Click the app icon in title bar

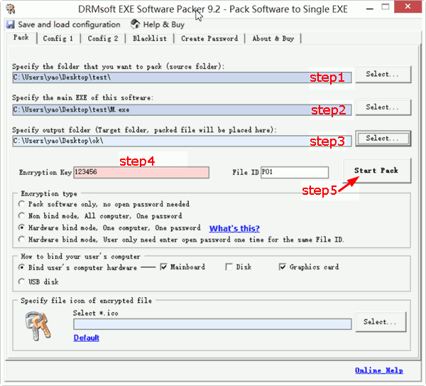click(x=11, y=9)
